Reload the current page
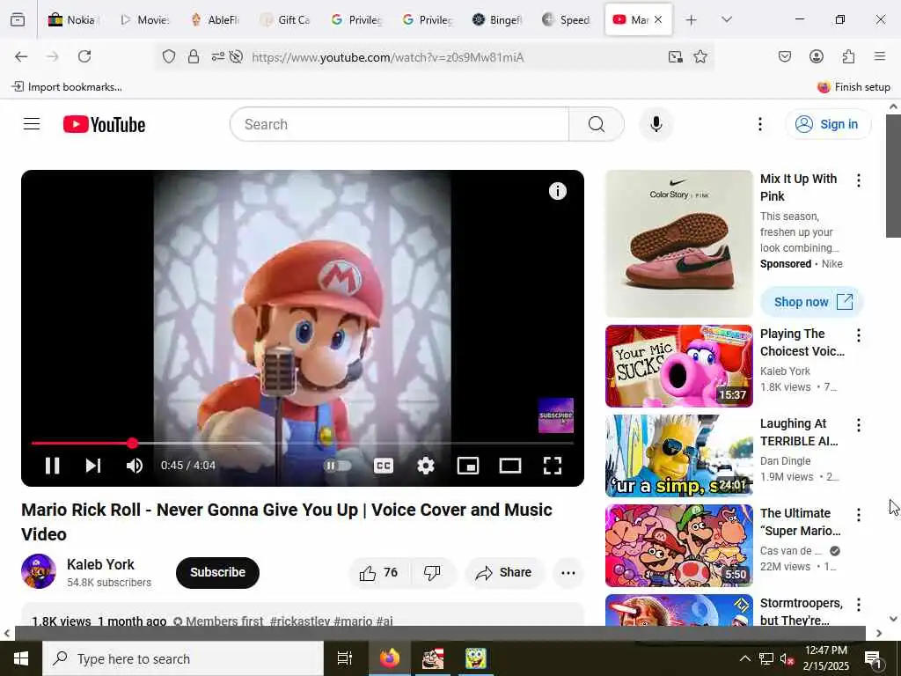The image size is (901, 676). click(84, 56)
